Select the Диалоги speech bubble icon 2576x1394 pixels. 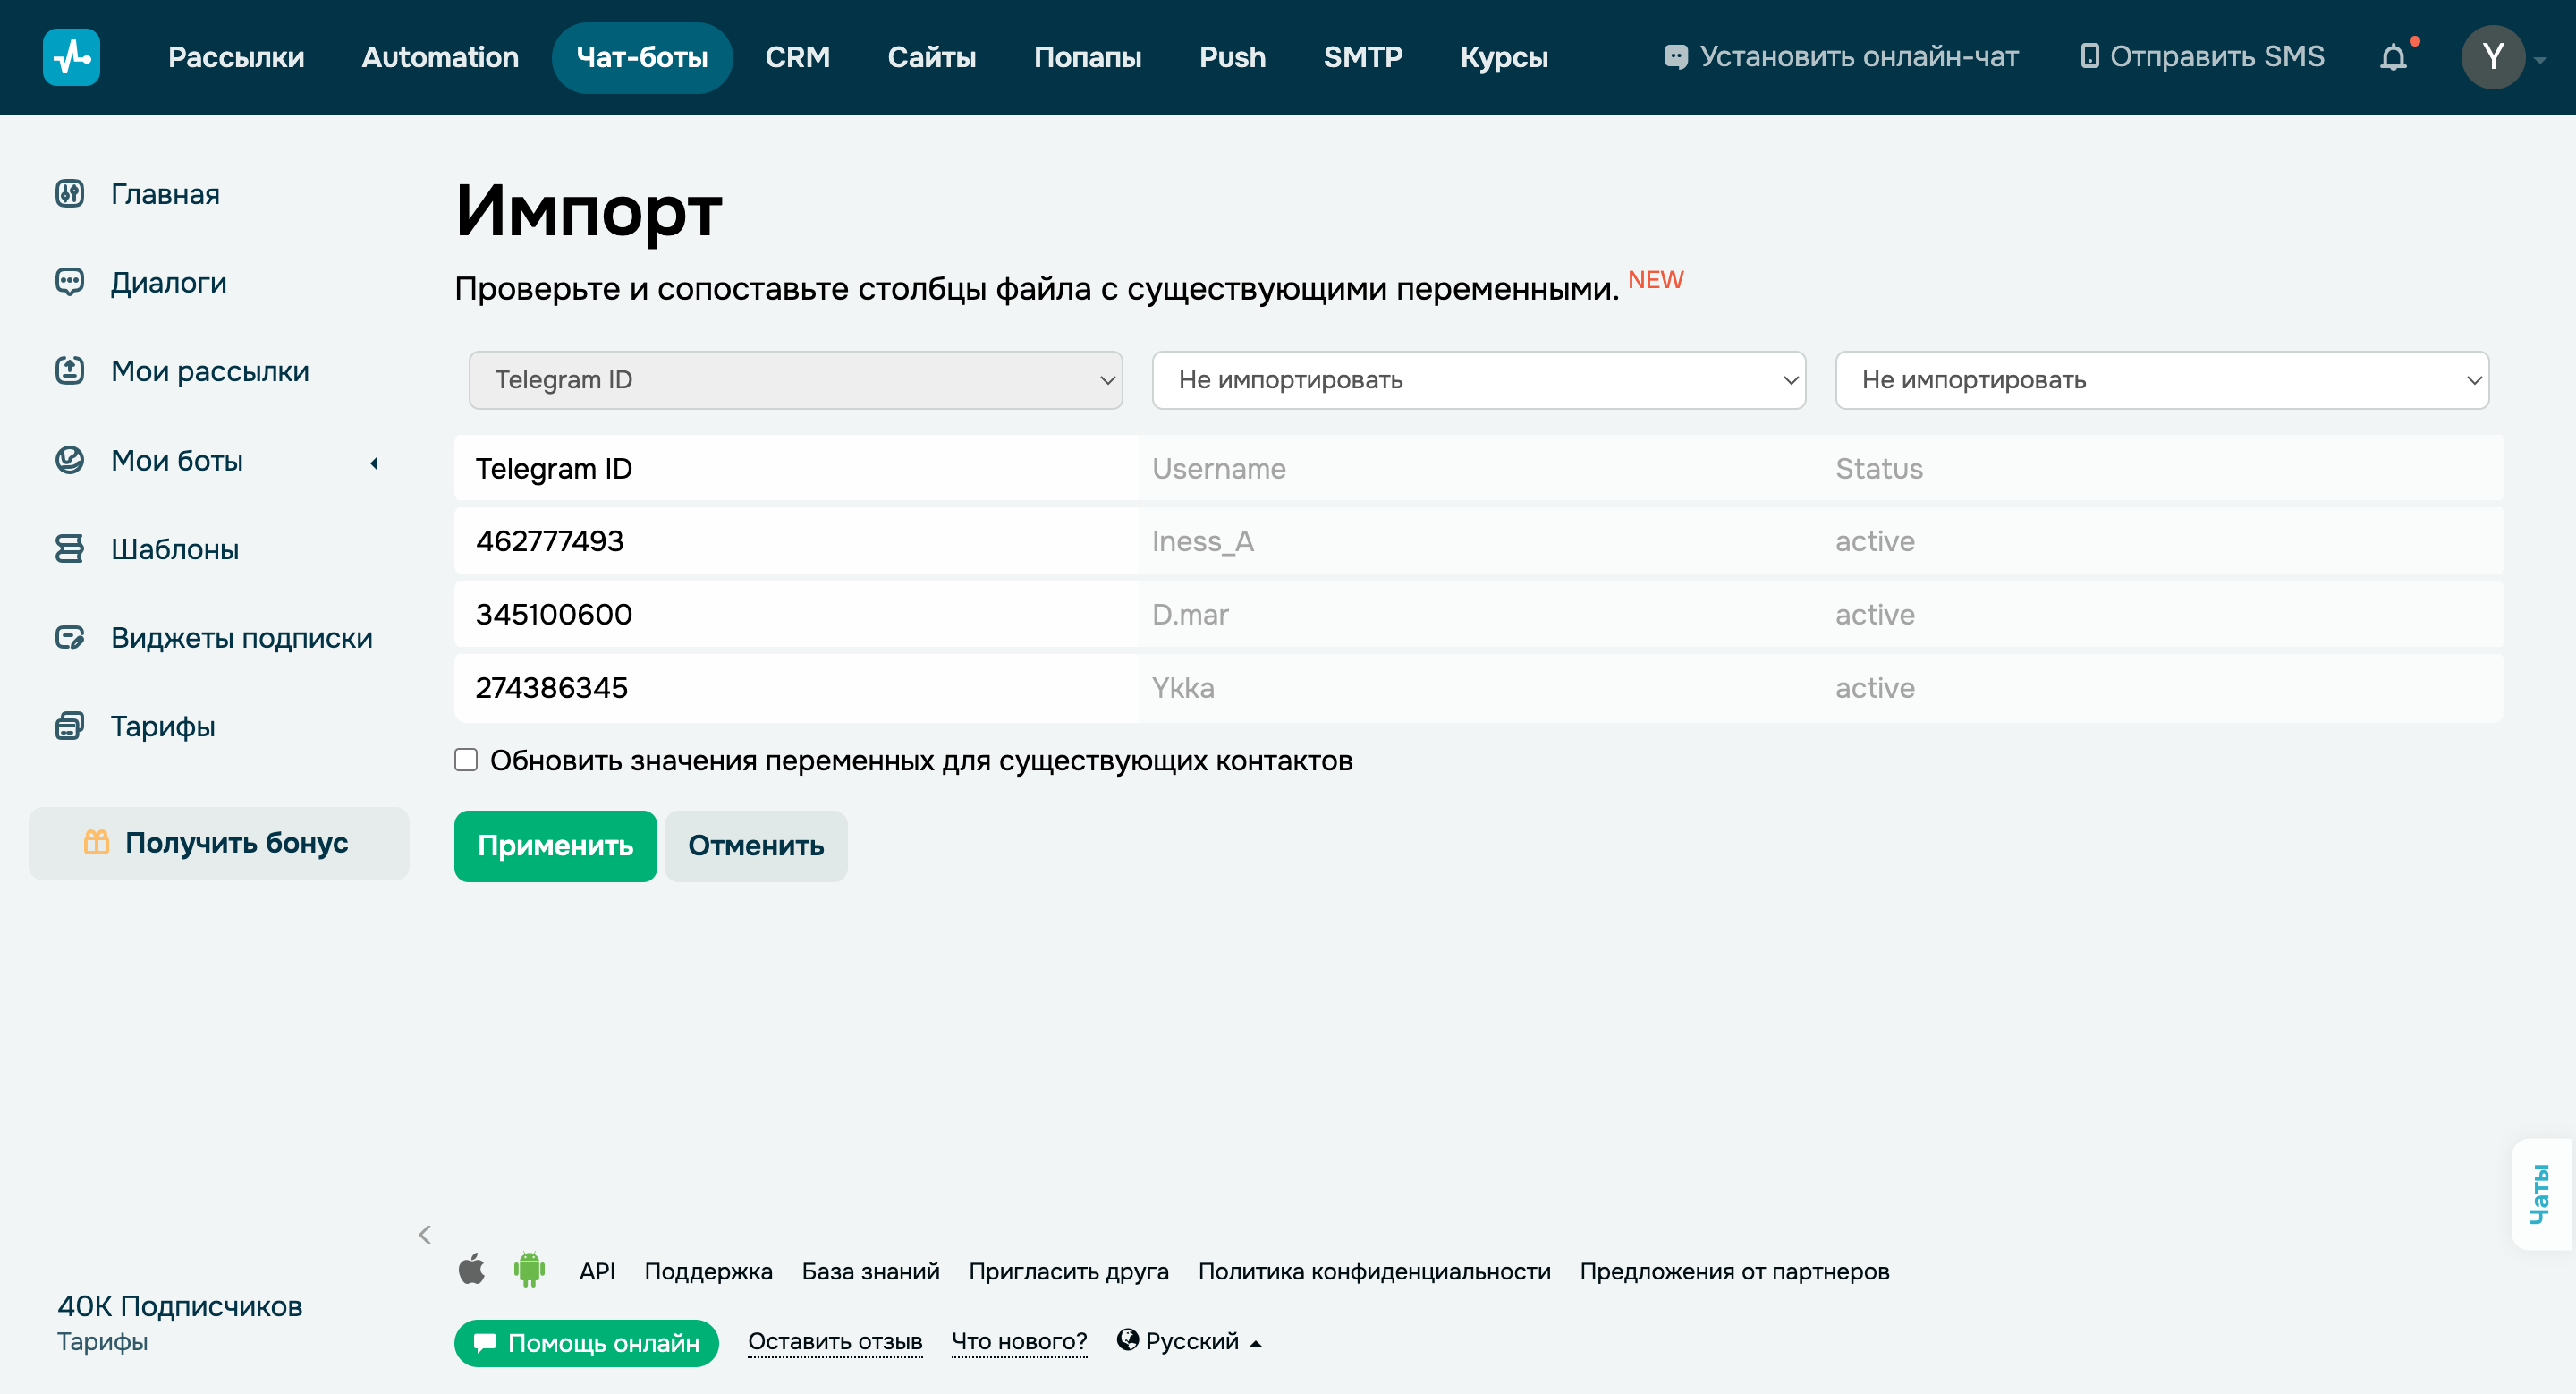tap(69, 282)
